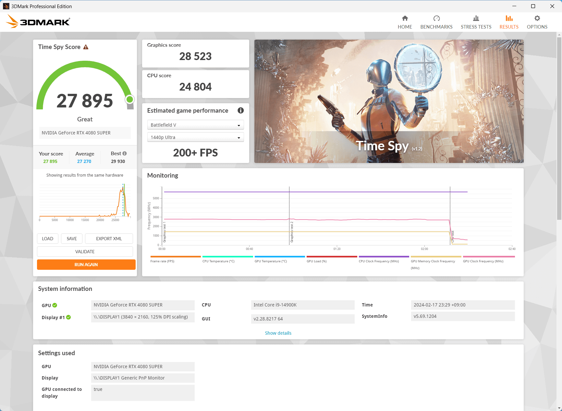Click the CPU test marker line
The width and height of the screenshot is (562, 411).
[450, 216]
